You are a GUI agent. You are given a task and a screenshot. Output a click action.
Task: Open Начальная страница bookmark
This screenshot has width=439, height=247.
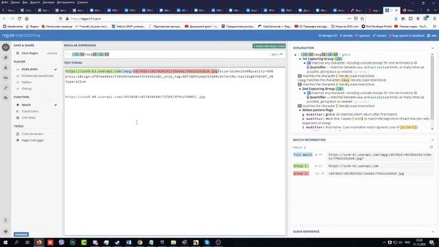pyautogui.click(x=57, y=26)
